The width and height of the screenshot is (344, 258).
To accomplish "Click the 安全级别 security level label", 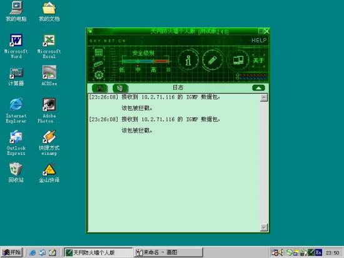I will pyautogui.click(x=143, y=53).
